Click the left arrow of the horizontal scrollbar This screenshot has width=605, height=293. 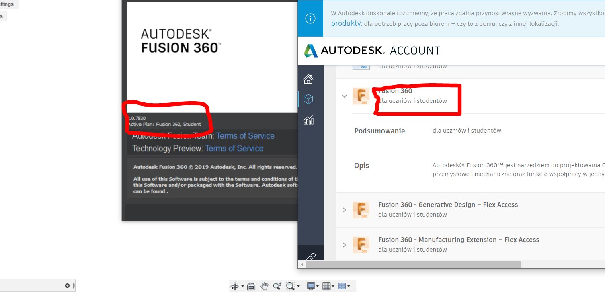coord(301,264)
